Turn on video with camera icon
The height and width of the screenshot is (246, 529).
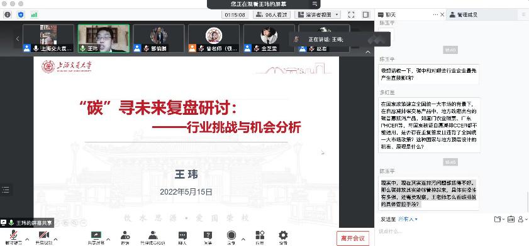pyautogui.click(x=43, y=237)
